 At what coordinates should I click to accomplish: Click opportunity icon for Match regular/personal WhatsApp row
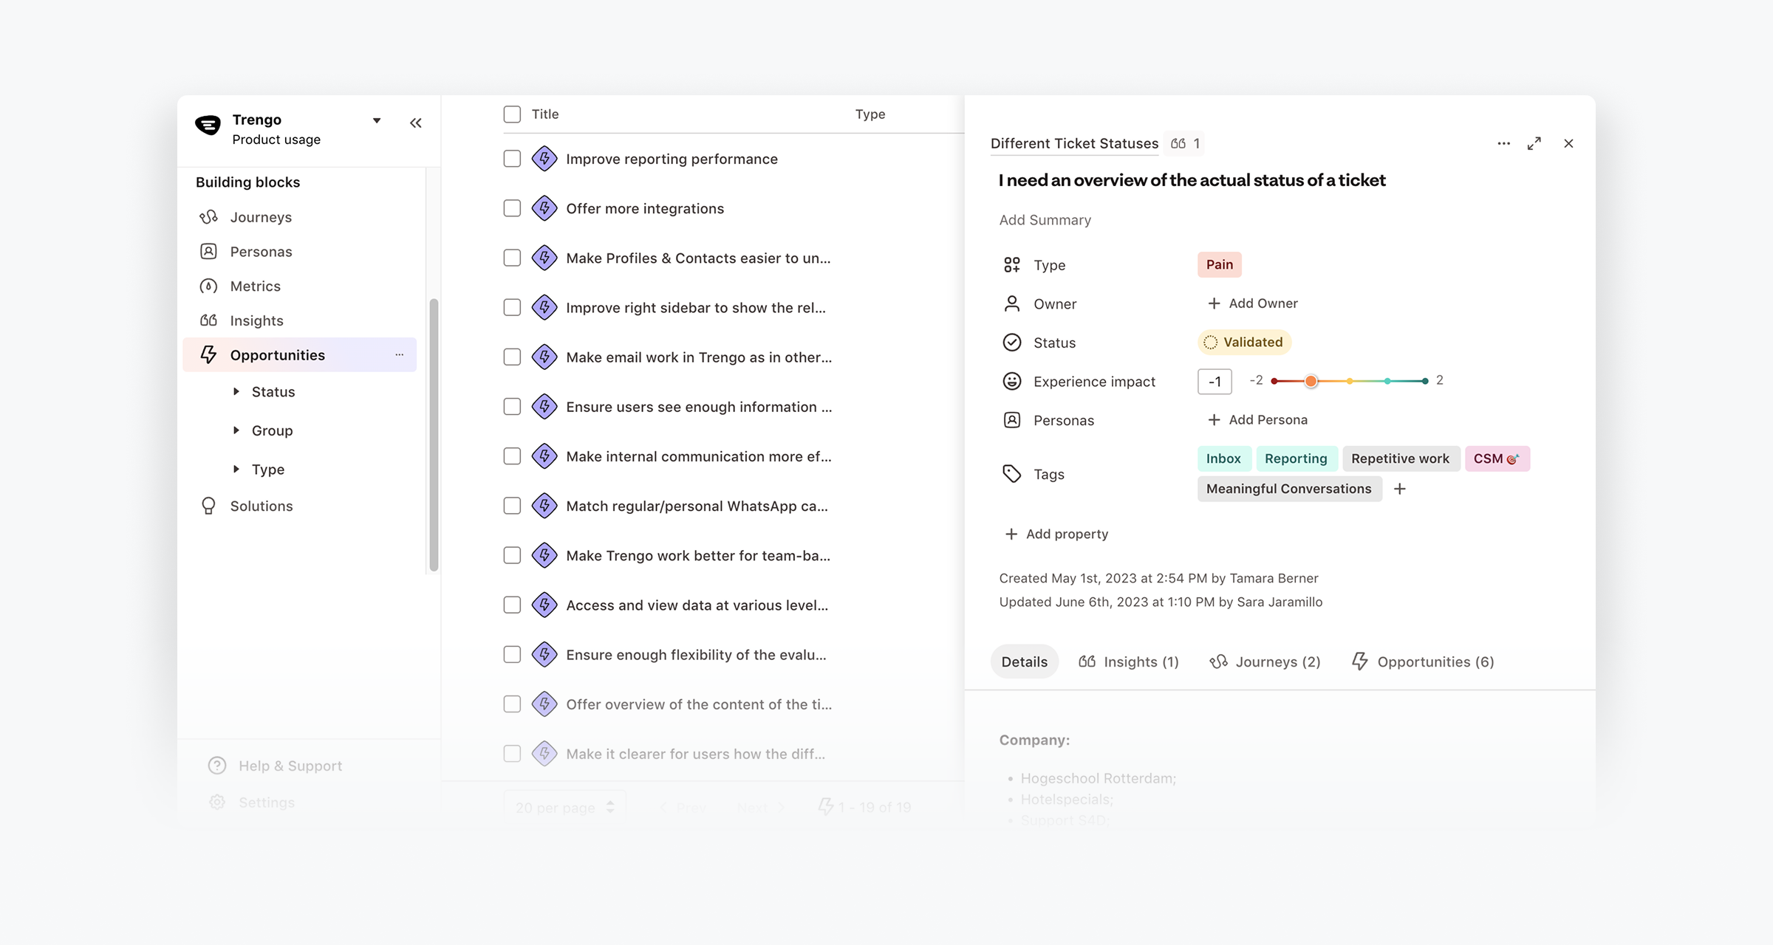(x=544, y=506)
